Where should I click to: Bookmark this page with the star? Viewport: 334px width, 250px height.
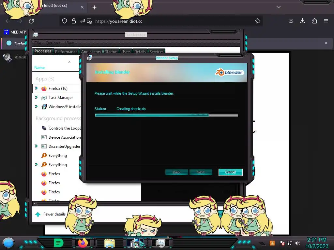click(x=258, y=21)
